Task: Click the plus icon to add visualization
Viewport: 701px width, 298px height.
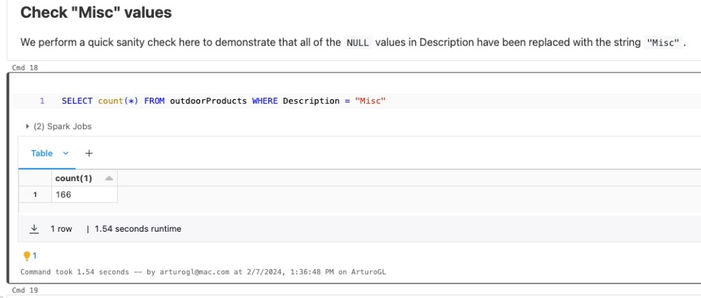Action: [88, 154]
